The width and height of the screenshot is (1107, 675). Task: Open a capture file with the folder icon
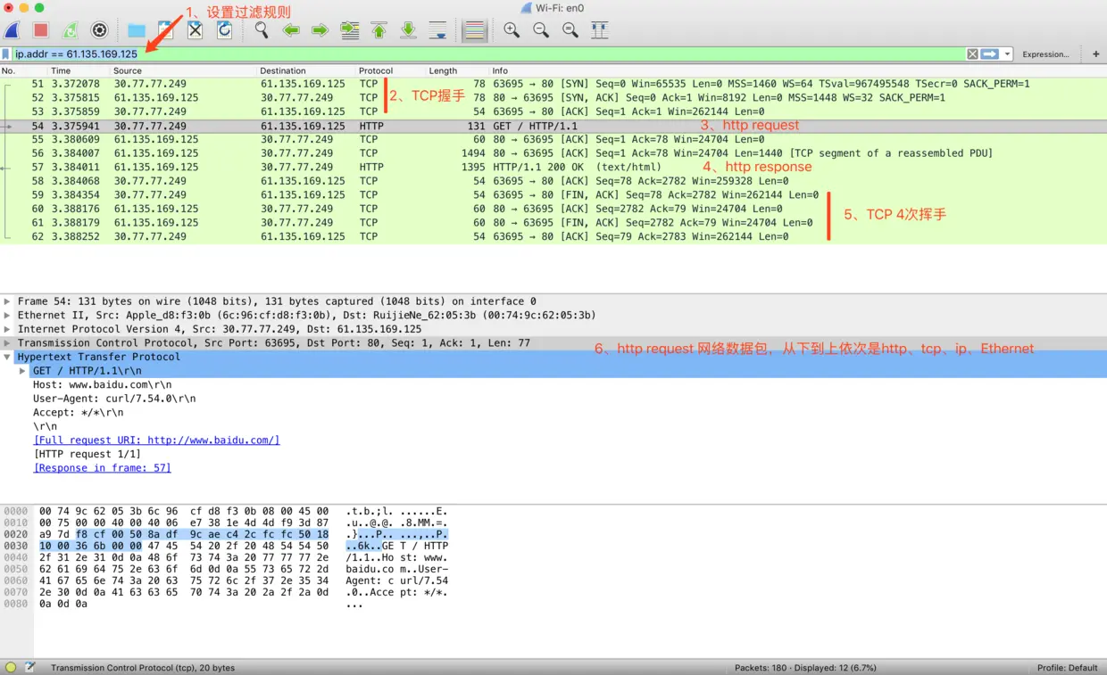point(137,30)
